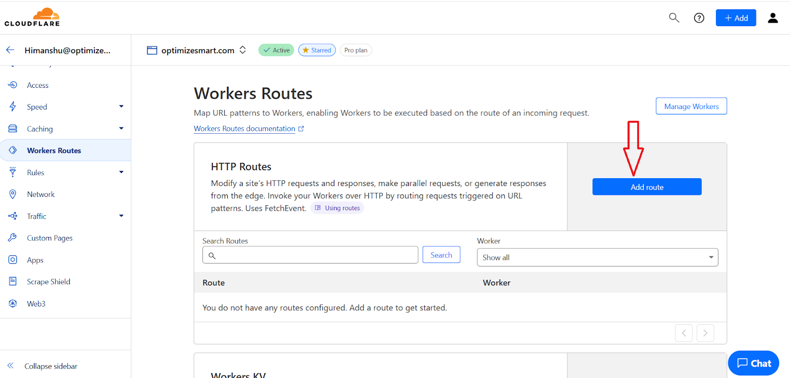Viewport: 790px width, 378px height.
Task: Open the Using routes link
Action: coord(337,208)
